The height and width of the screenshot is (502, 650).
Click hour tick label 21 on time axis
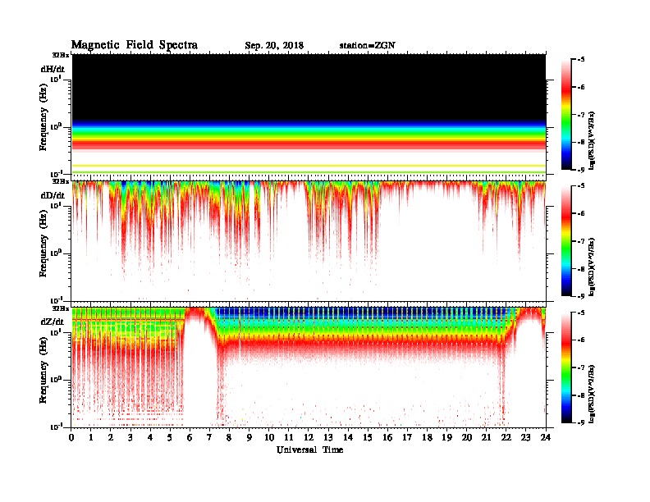click(x=486, y=437)
